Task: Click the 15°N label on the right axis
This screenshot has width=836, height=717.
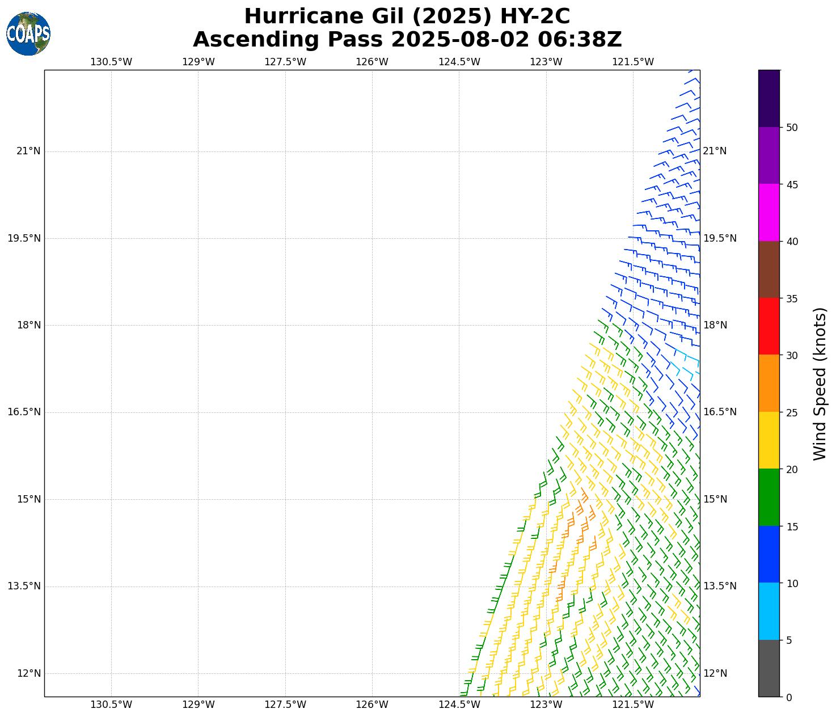Action: pyautogui.click(x=715, y=499)
